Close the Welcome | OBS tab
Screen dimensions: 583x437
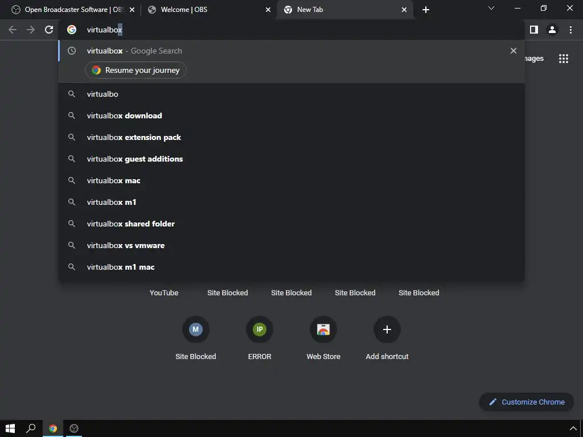point(268,10)
